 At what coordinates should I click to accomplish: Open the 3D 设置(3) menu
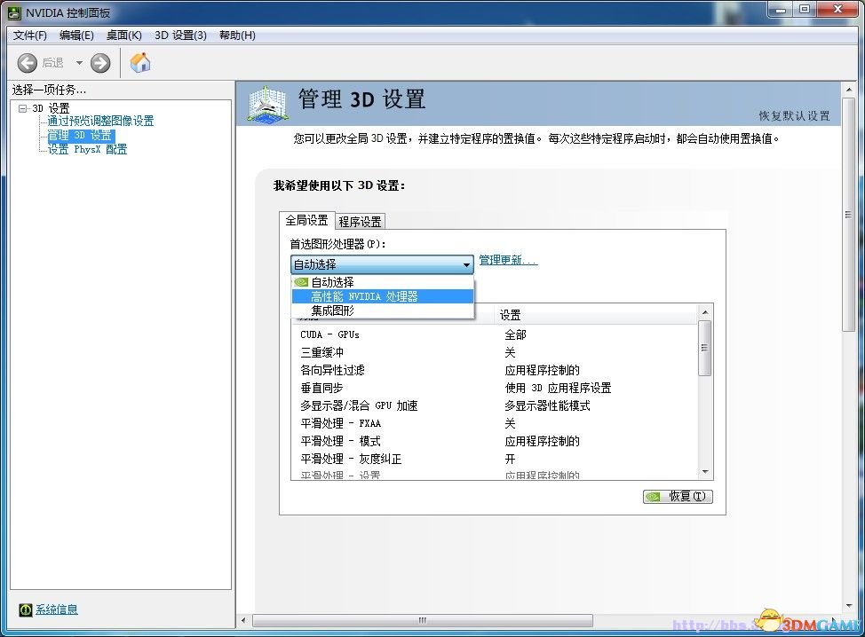pyautogui.click(x=180, y=35)
